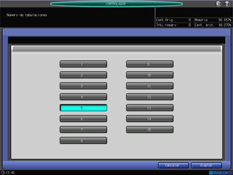Choose 9 tabs option
The image size is (233, 175).
[150, 64]
